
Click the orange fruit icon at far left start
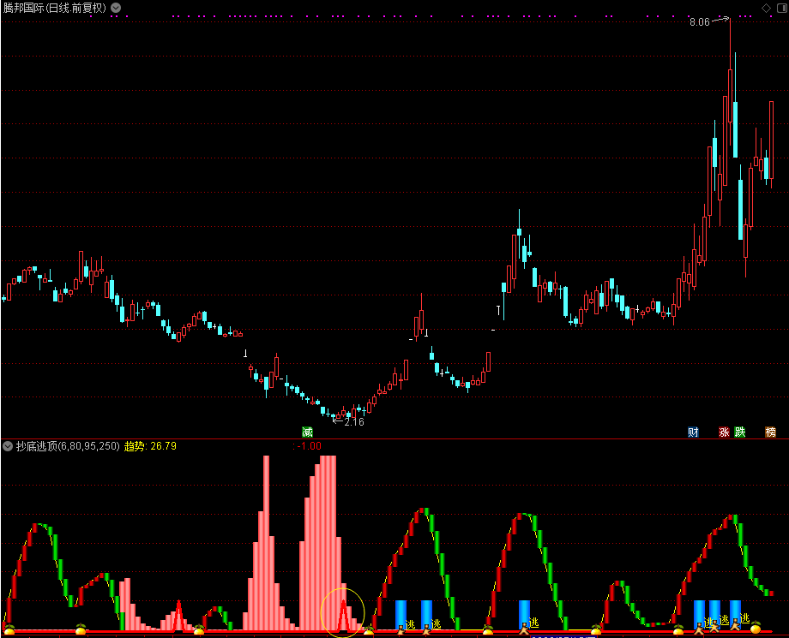9,628
